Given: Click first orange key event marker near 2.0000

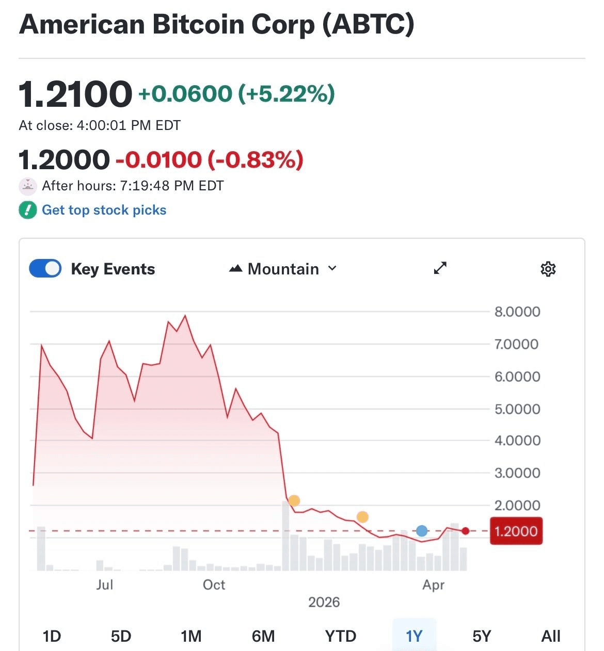Looking at the screenshot, I should pos(294,500).
